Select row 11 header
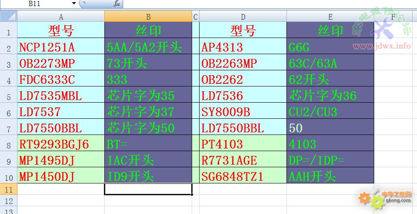Viewport: 417px width, 214px height. [8, 189]
